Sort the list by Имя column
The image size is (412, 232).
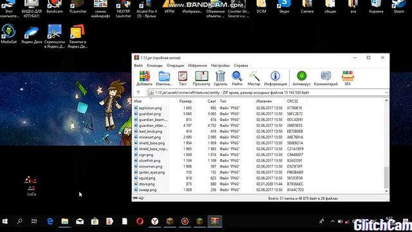pos(151,101)
